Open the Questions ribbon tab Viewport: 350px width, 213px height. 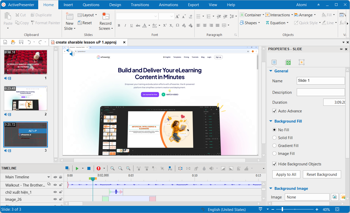[91, 5]
